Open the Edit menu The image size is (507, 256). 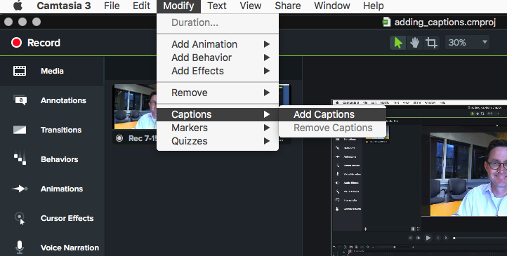[142, 6]
